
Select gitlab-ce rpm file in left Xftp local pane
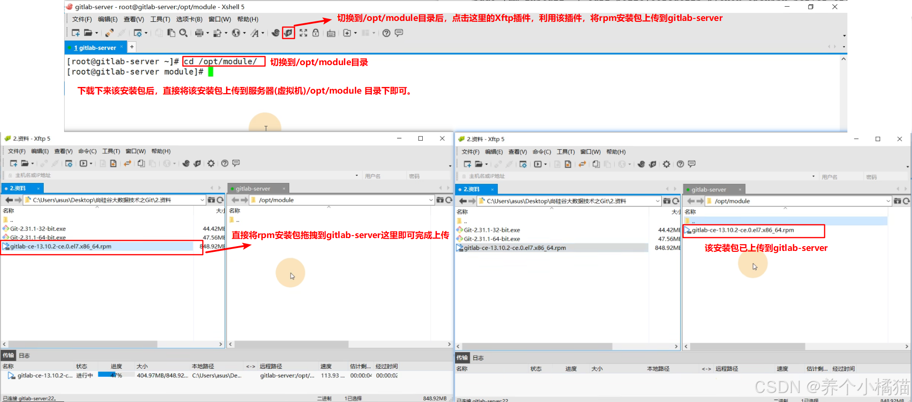click(x=97, y=246)
